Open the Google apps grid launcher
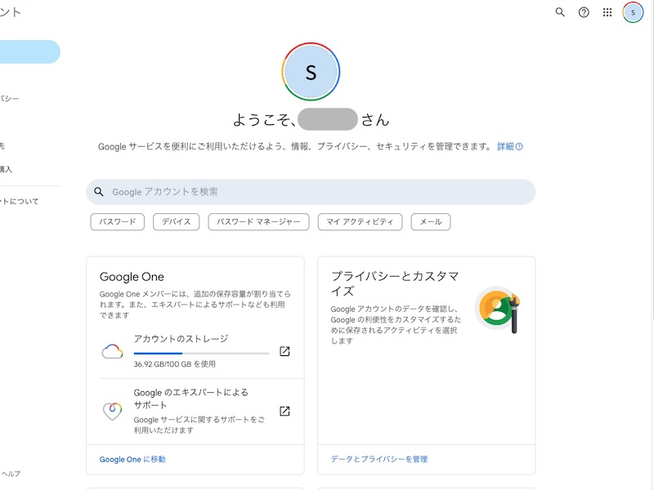The width and height of the screenshot is (654, 490). point(607,12)
